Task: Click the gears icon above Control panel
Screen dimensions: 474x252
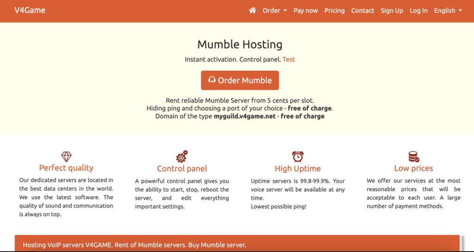Action: (182, 156)
